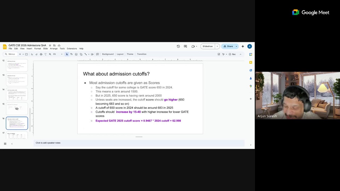This screenshot has width=340, height=191.
Task: Open the Format menu
Action: 37,49
